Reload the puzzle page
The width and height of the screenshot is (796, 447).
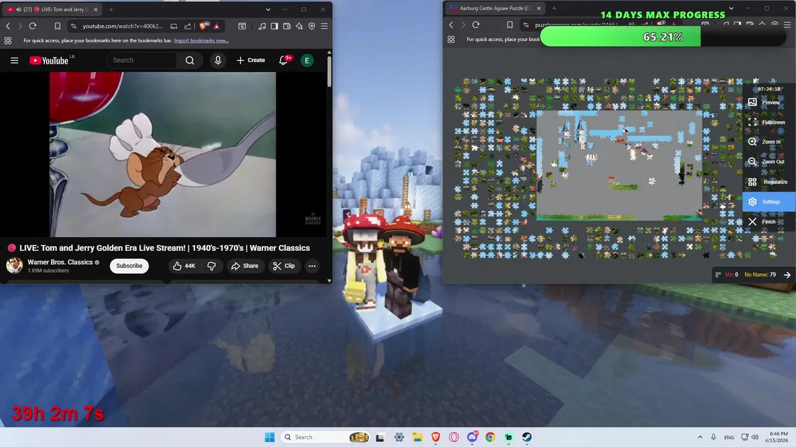(x=476, y=25)
